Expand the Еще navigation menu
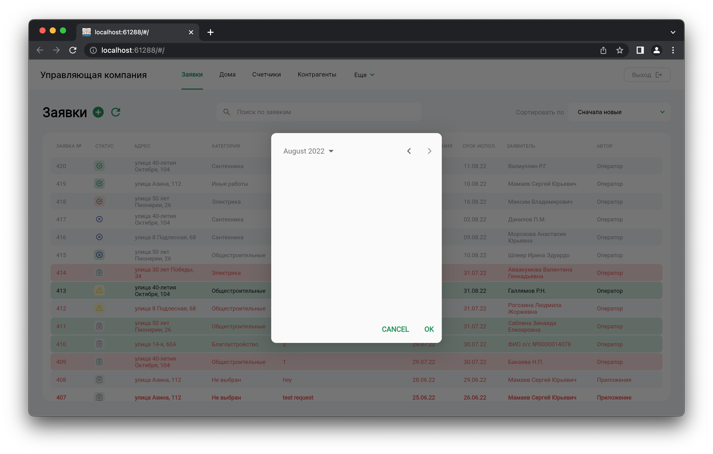The image size is (713, 454). point(364,75)
